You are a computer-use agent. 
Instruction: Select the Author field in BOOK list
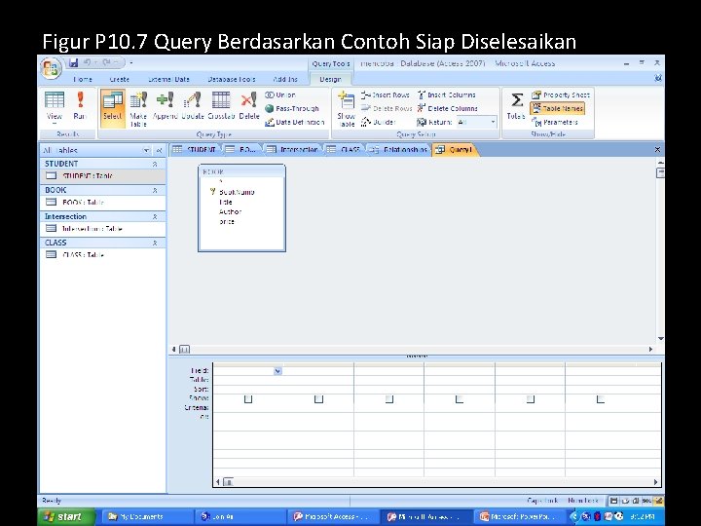(230, 211)
